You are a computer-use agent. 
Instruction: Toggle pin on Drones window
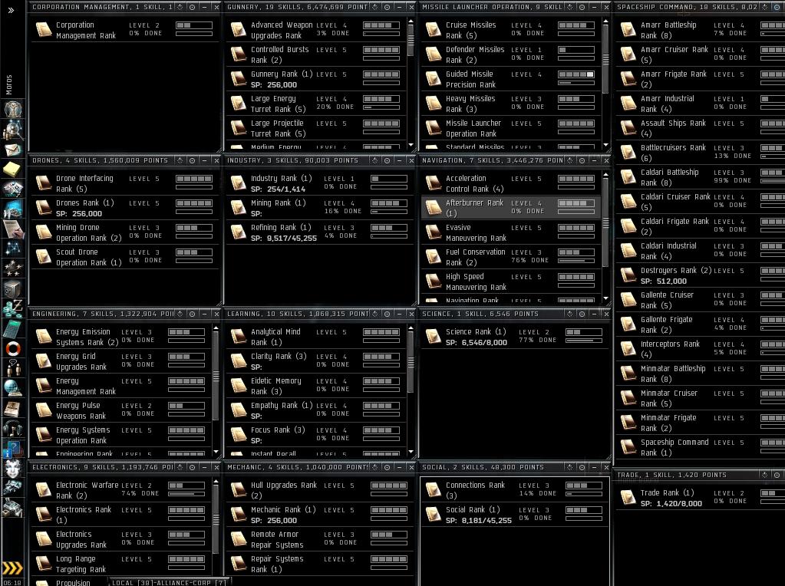193,160
